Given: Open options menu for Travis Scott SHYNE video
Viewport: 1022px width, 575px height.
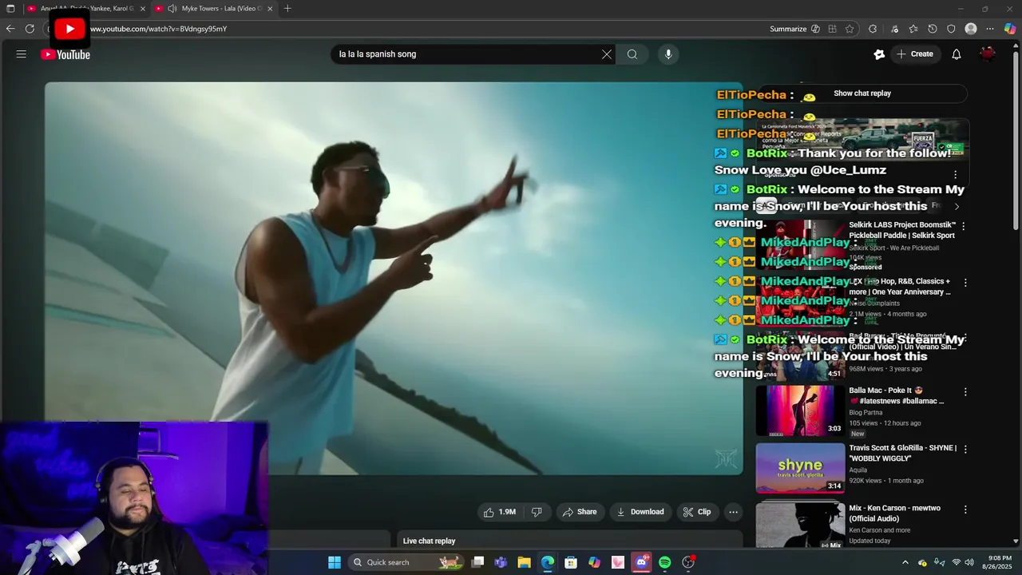Looking at the screenshot, I should tap(965, 449).
